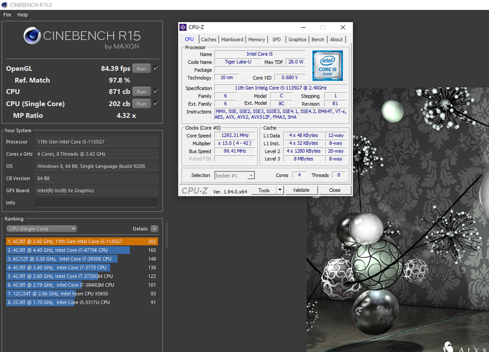Viewport: 489px width, 352px height.
Task: Toggle the CPU (Single Core) test checkbox
Action: coord(156,103)
